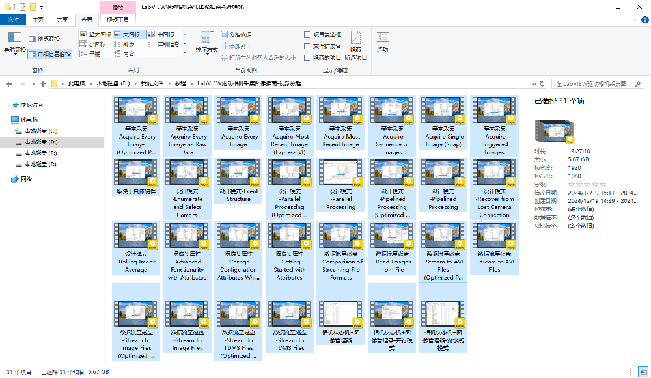Open the 选项 folder options button

(x=382, y=42)
